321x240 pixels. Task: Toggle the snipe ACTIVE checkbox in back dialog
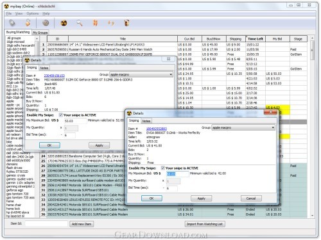(61, 115)
